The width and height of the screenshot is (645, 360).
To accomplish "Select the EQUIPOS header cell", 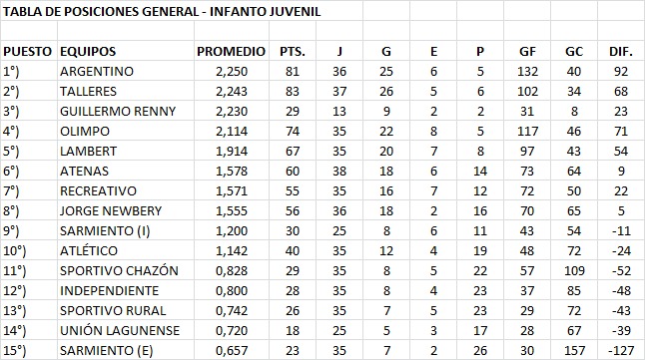I will [x=126, y=52].
